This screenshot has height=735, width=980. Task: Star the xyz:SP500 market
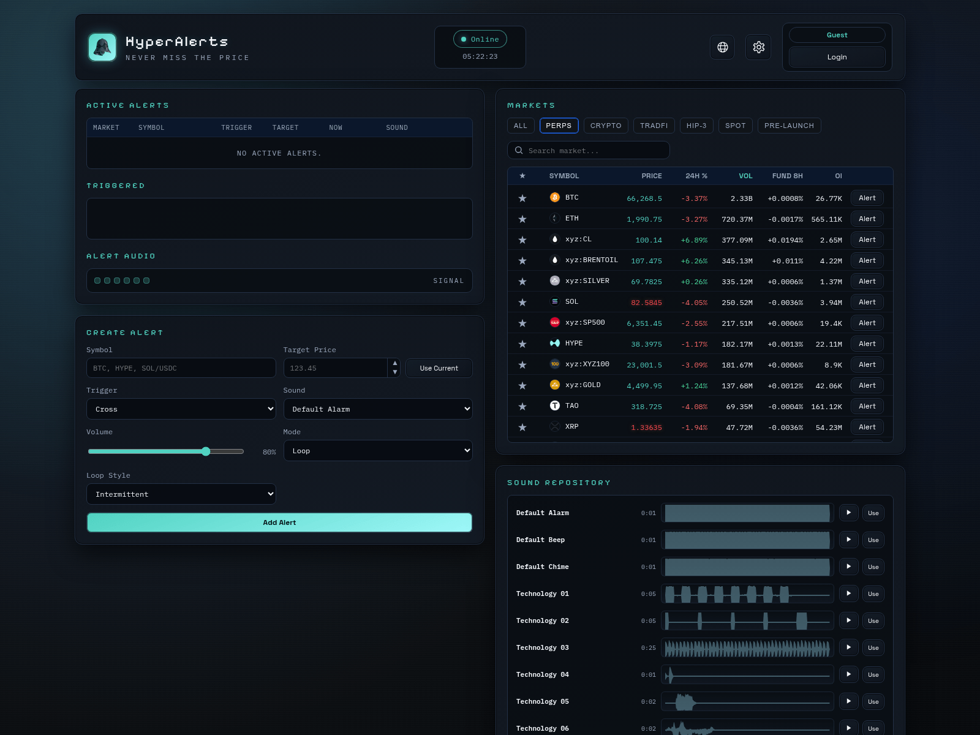522,323
